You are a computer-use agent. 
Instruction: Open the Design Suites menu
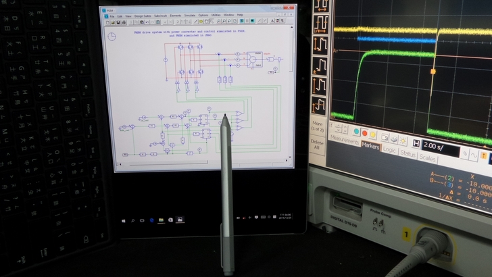tap(143, 16)
